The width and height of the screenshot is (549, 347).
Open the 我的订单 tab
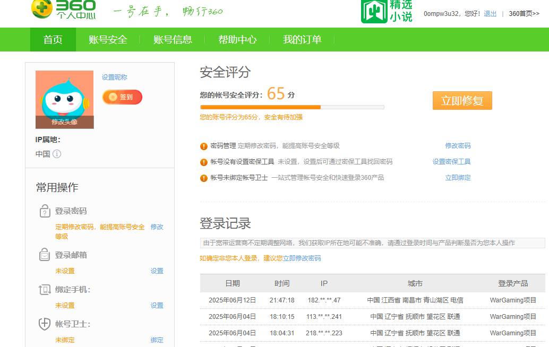(x=302, y=39)
